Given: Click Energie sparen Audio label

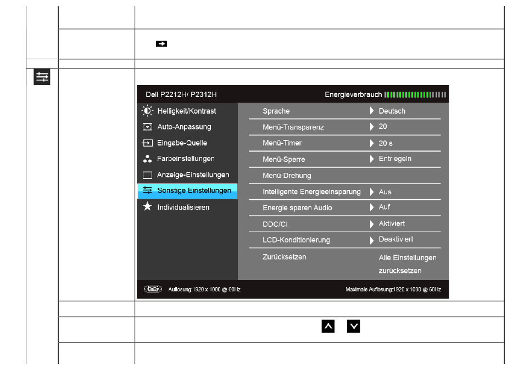Looking at the screenshot, I should tap(297, 208).
